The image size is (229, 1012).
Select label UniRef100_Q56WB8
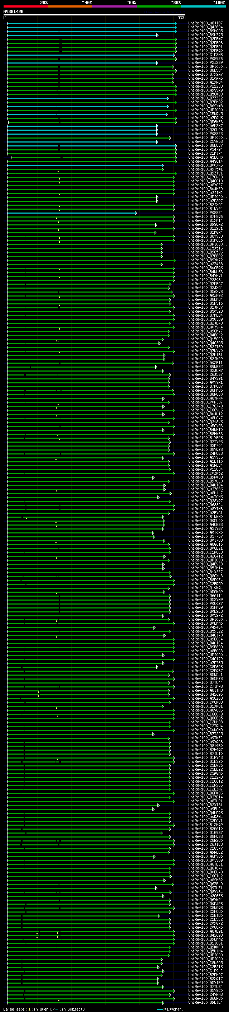(x=205, y=94)
